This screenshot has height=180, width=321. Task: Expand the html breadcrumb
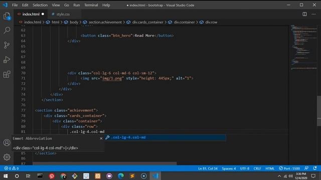click(x=55, y=22)
